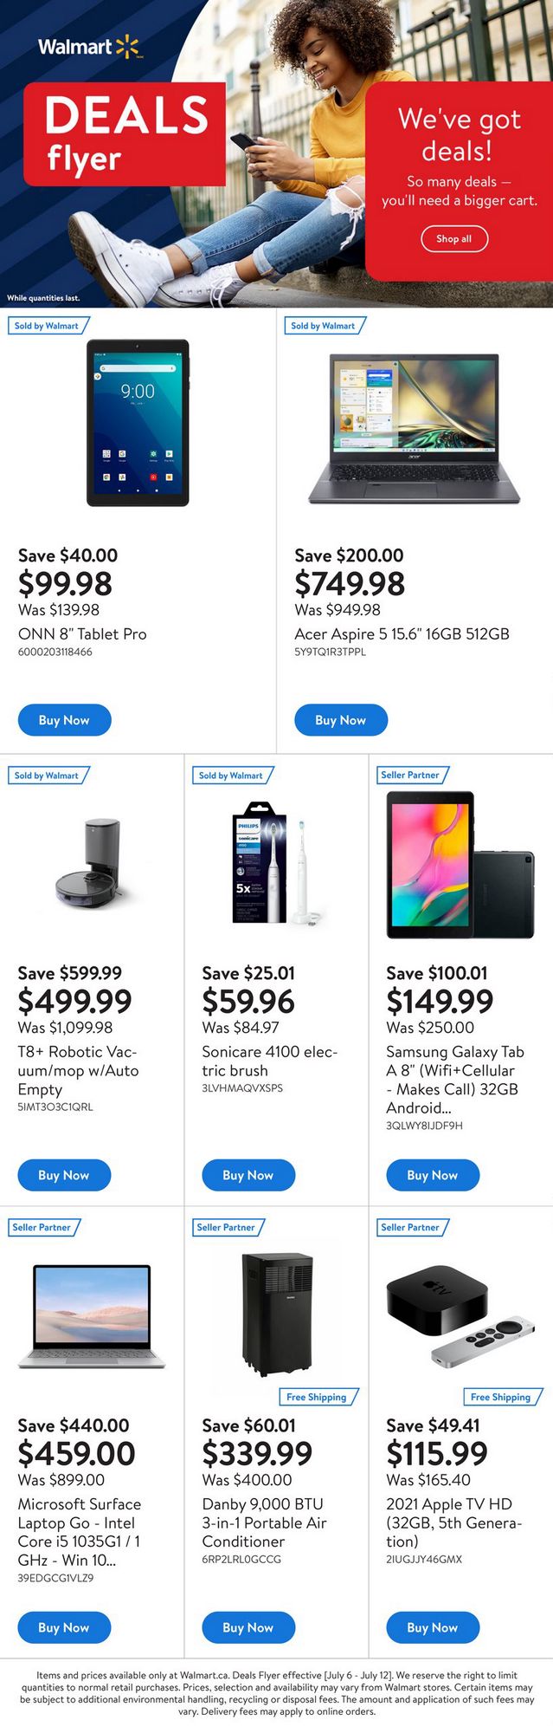Buy the ONN 8" Tablet Pro now

tap(64, 720)
